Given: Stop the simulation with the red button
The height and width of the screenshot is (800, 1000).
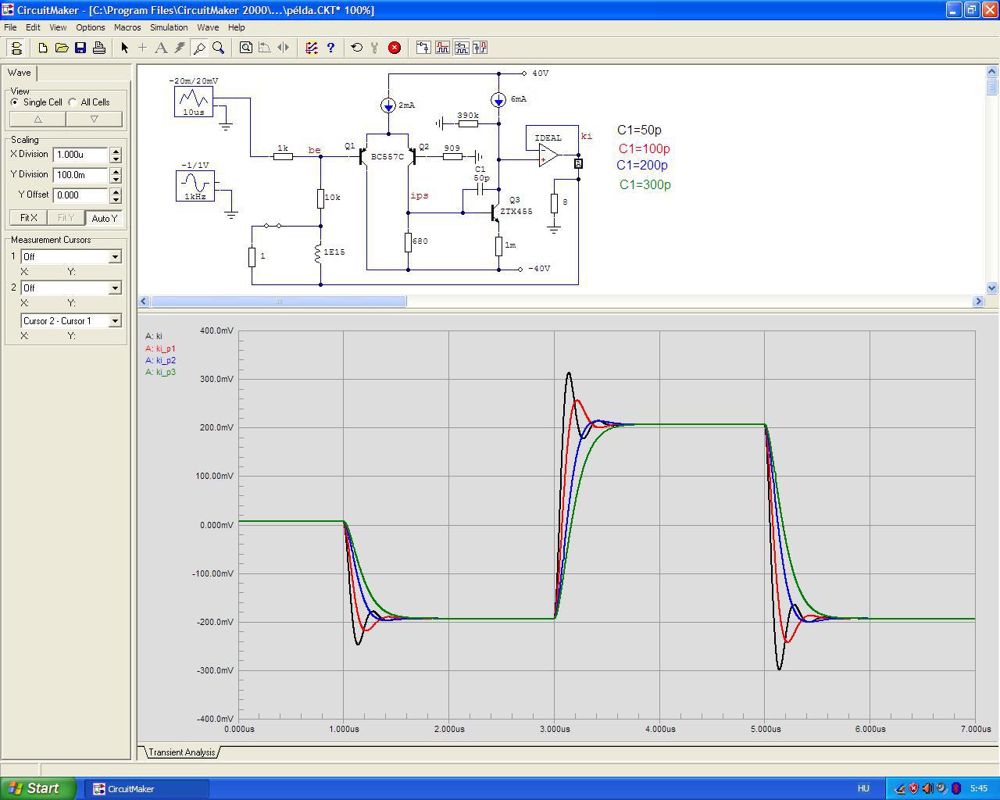Looking at the screenshot, I should click(395, 48).
